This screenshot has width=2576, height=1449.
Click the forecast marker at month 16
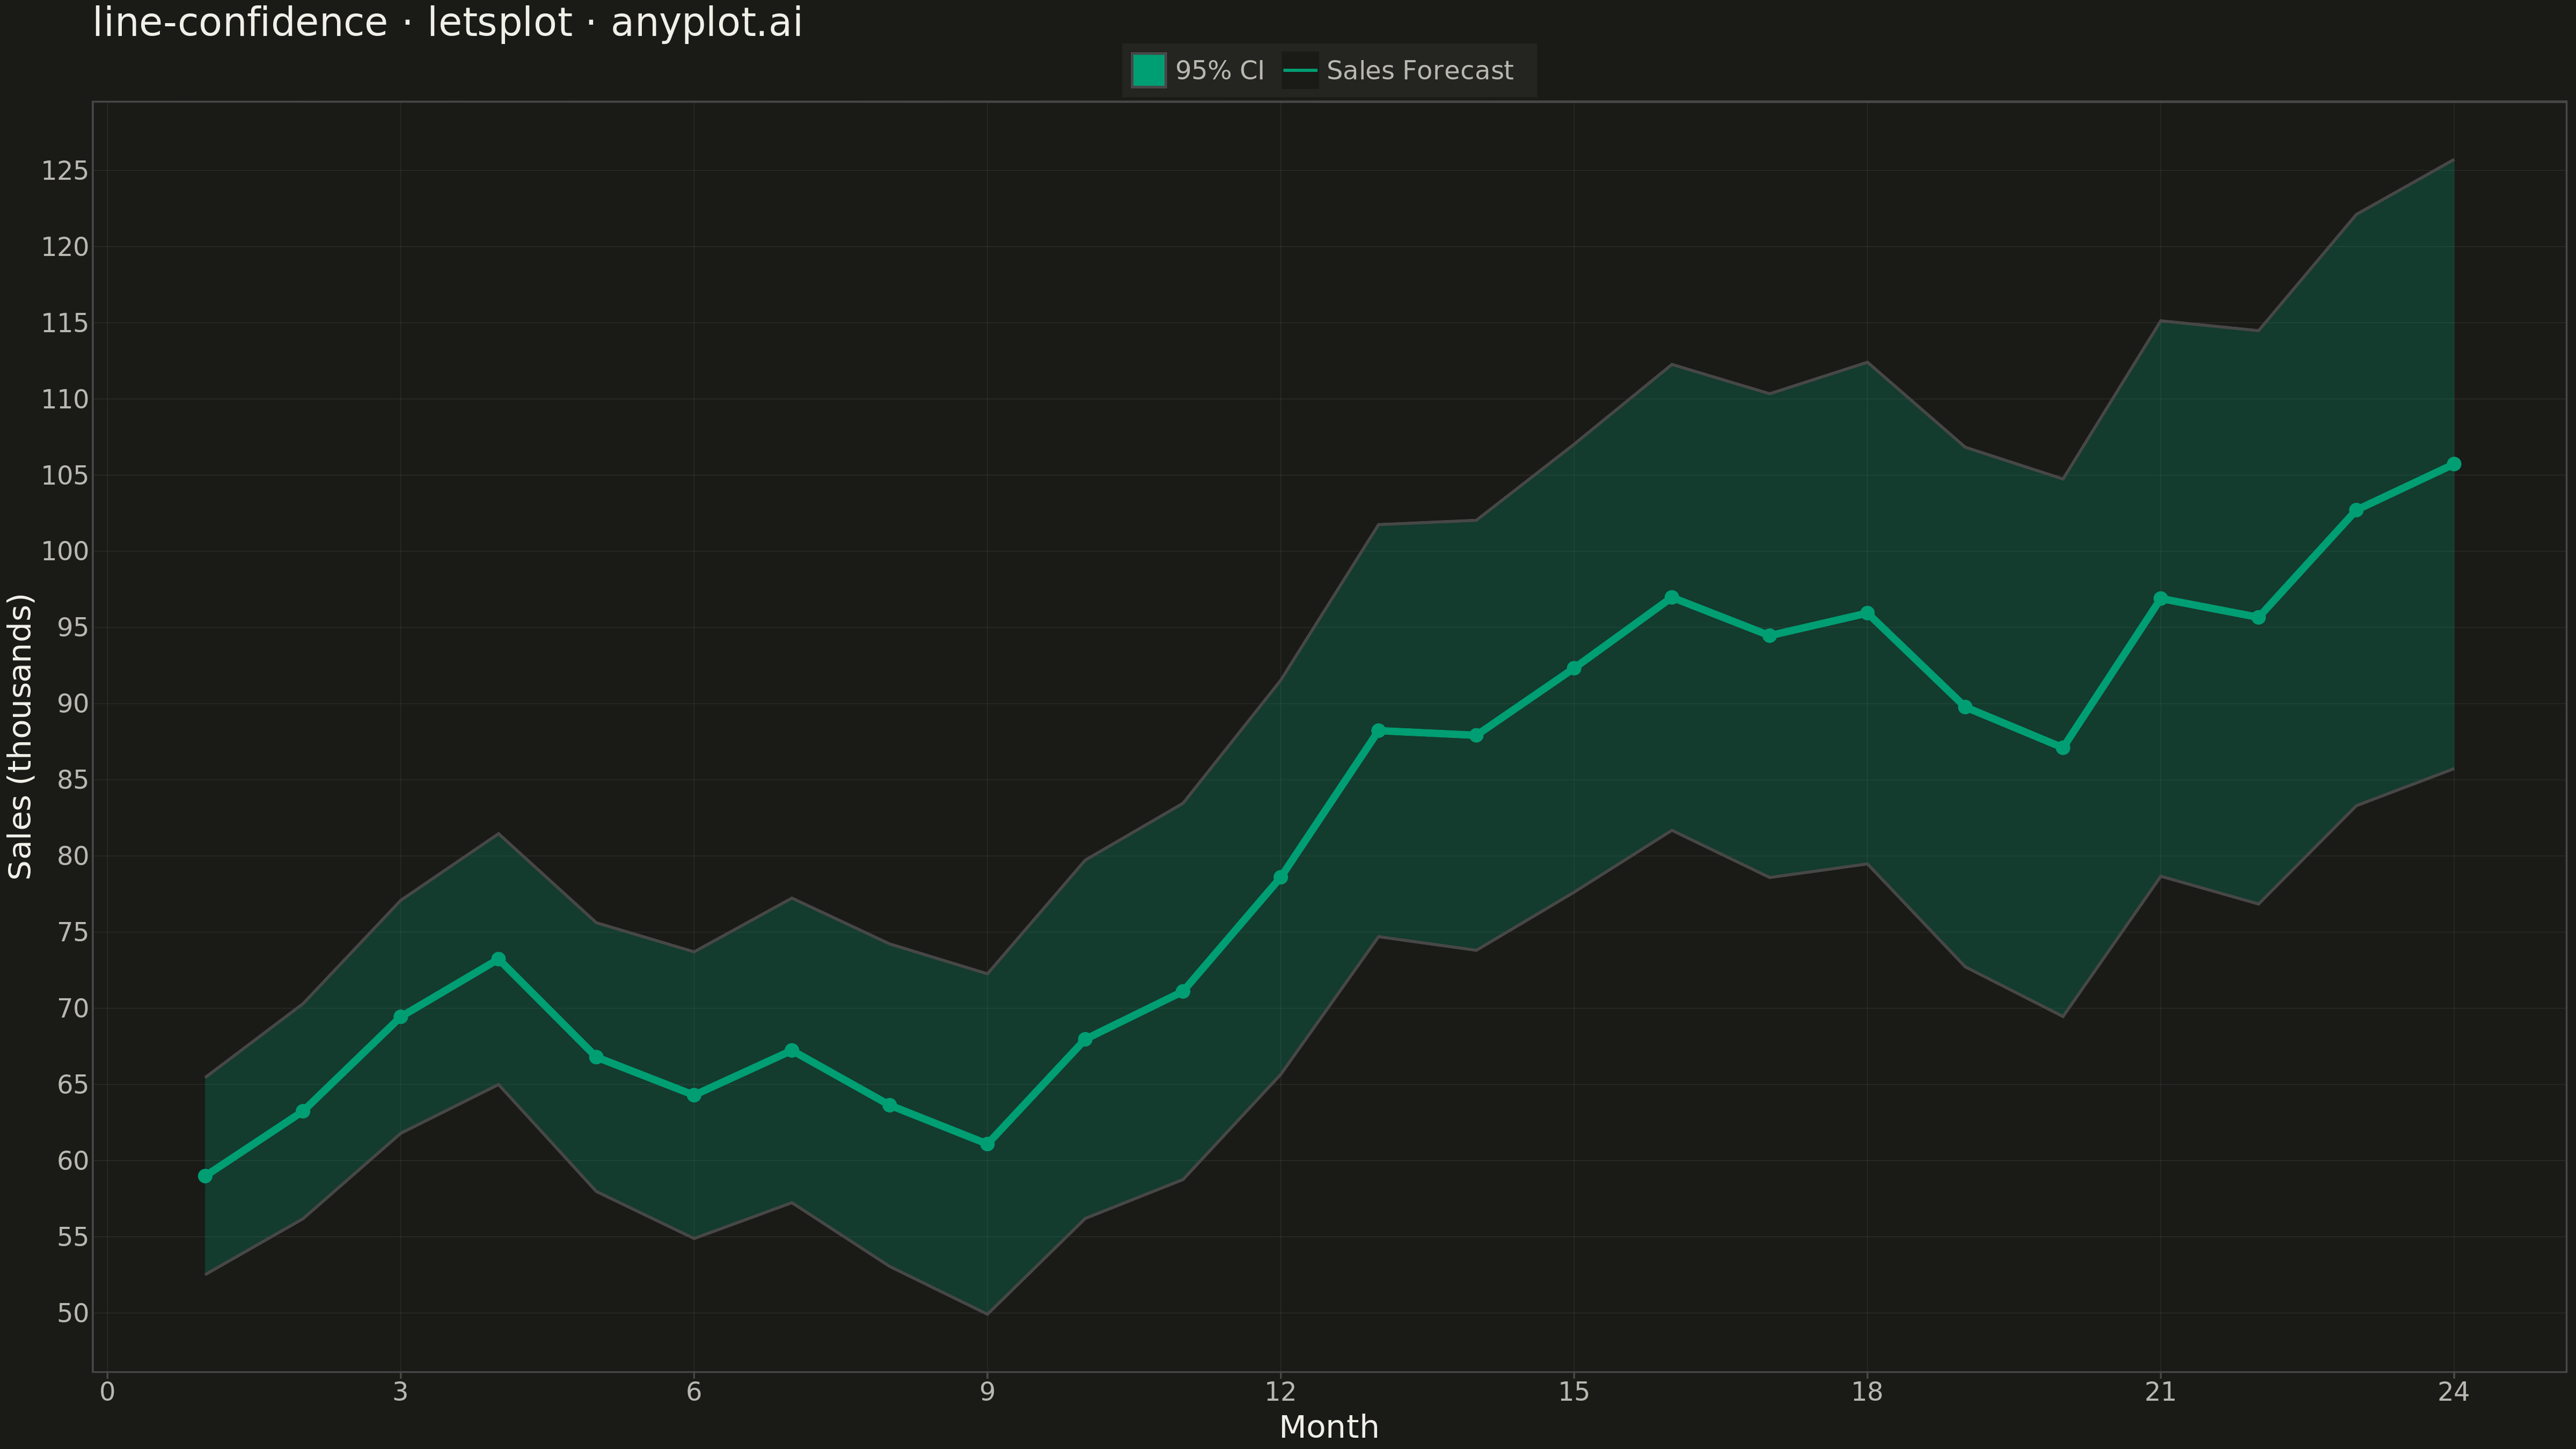pos(1671,597)
